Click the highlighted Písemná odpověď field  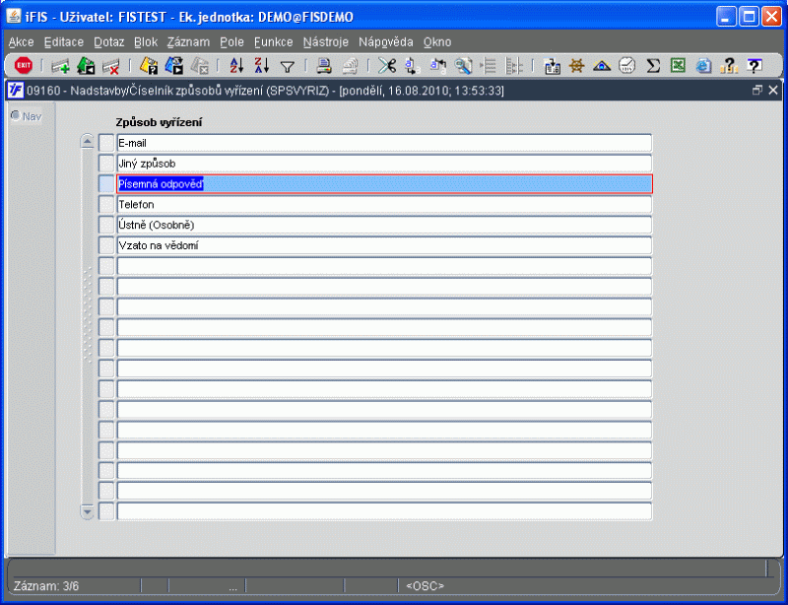384,184
